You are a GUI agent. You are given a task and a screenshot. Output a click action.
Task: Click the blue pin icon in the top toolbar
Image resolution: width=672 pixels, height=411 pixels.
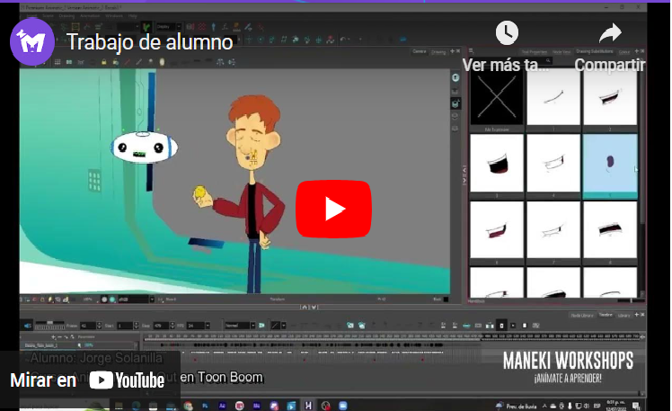[214, 27]
